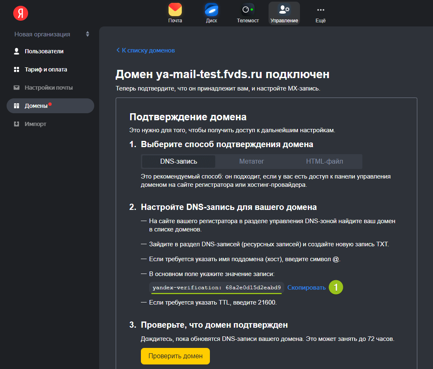Click the Проверить домен button
The image size is (433, 369).
175,356
